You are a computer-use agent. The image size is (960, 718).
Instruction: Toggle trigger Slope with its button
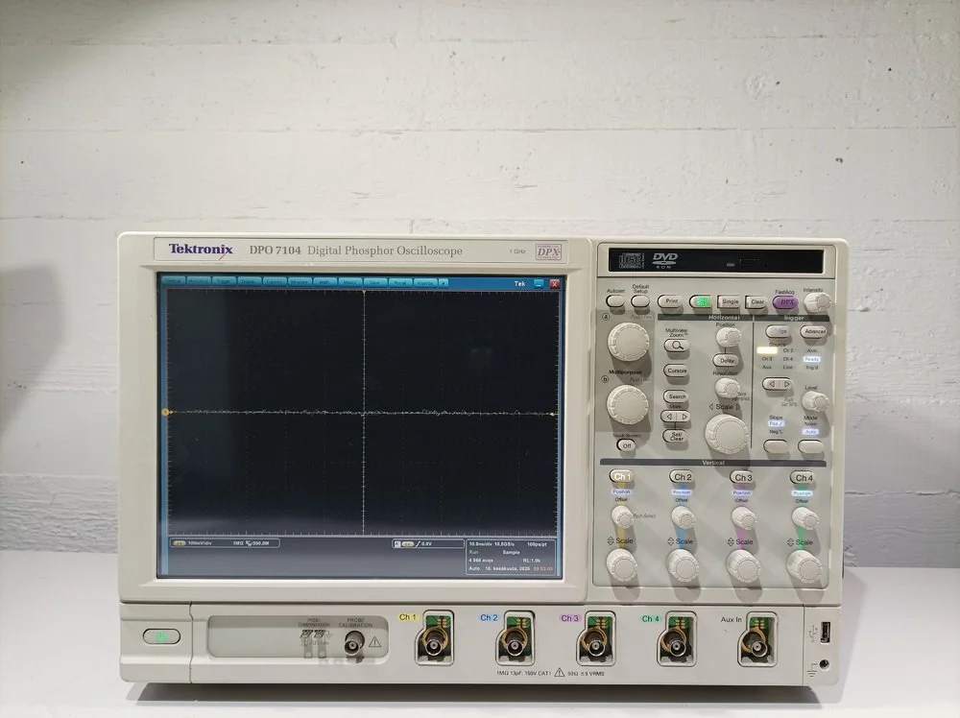coord(776,446)
